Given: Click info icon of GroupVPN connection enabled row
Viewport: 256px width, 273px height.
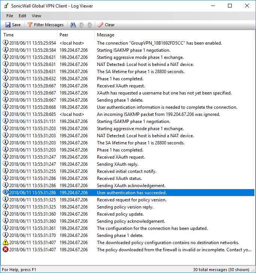Looking at the screenshot, I should click(x=5, y=42).
